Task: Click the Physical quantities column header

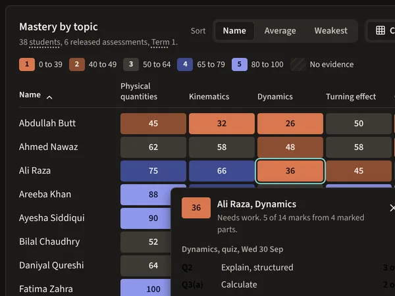Action: (x=139, y=91)
